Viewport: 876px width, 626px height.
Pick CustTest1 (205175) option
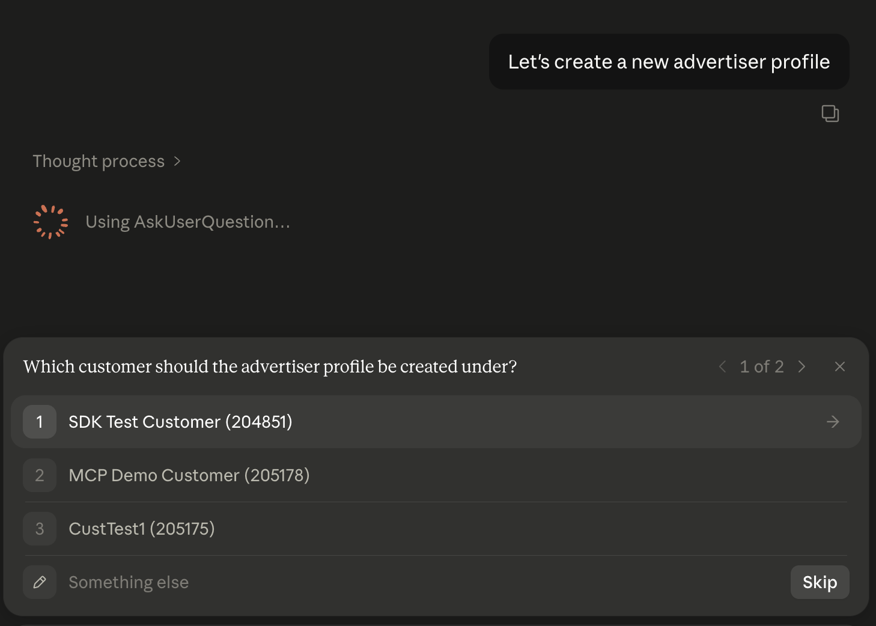click(x=436, y=529)
